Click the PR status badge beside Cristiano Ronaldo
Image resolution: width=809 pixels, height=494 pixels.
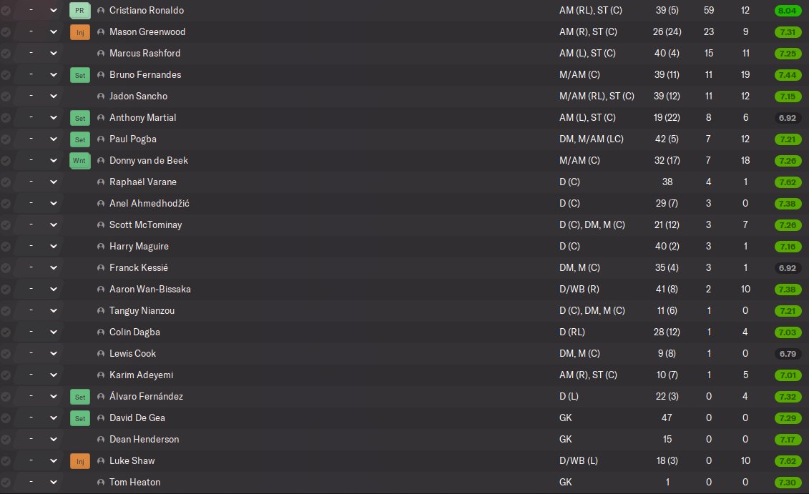[x=79, y=11]
